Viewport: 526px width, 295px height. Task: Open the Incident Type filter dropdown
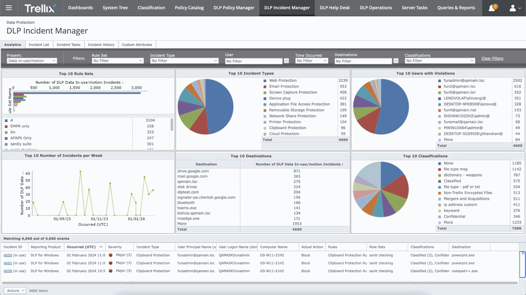(184, 61)
